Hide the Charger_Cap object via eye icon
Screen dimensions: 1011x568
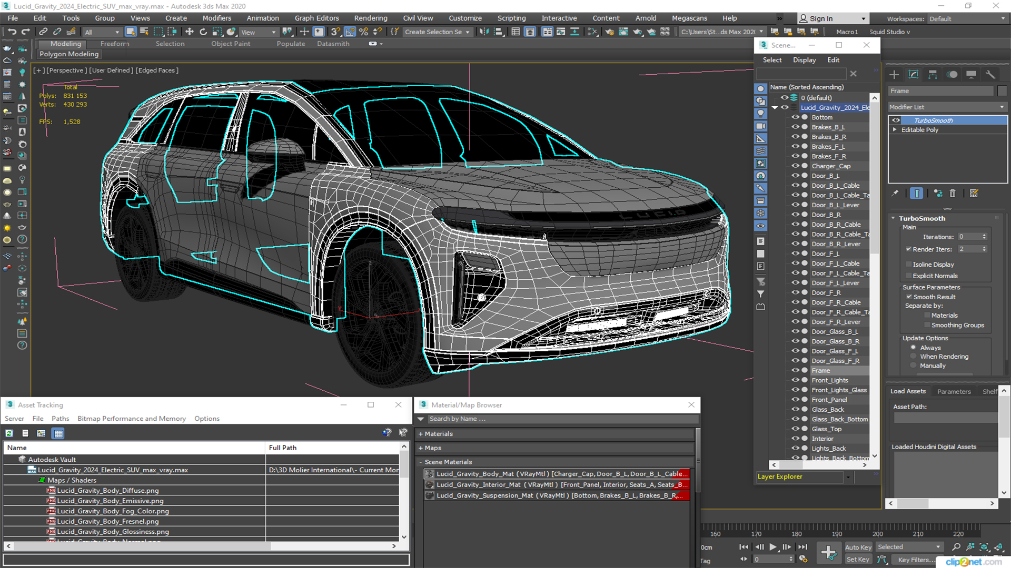(795, 166)
